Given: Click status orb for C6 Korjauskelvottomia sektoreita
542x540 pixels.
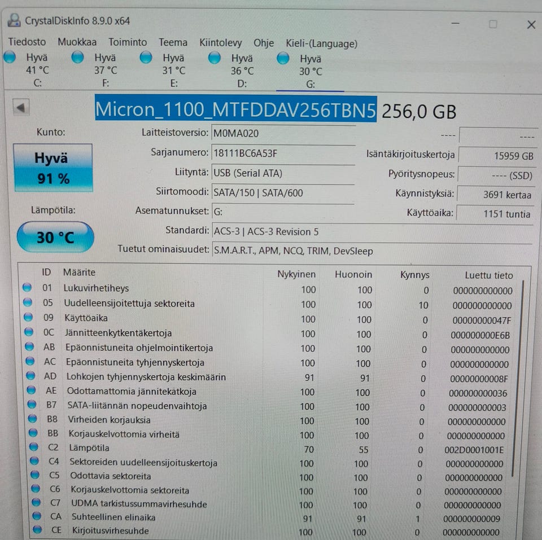Looking at the screenshot, I should tap(36, 489).
